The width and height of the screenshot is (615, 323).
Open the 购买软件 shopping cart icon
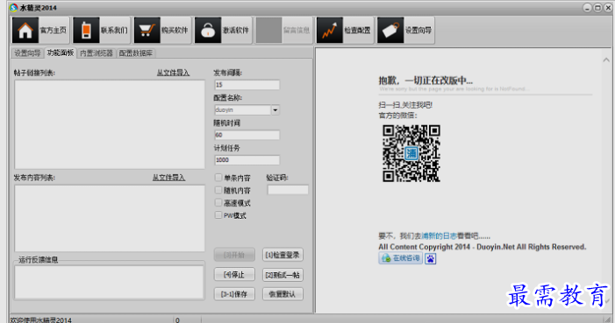147,30
